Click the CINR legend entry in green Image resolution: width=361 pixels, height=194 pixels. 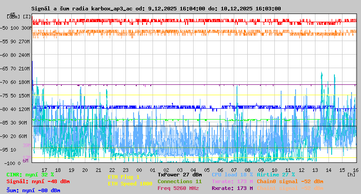pos(30,175)
